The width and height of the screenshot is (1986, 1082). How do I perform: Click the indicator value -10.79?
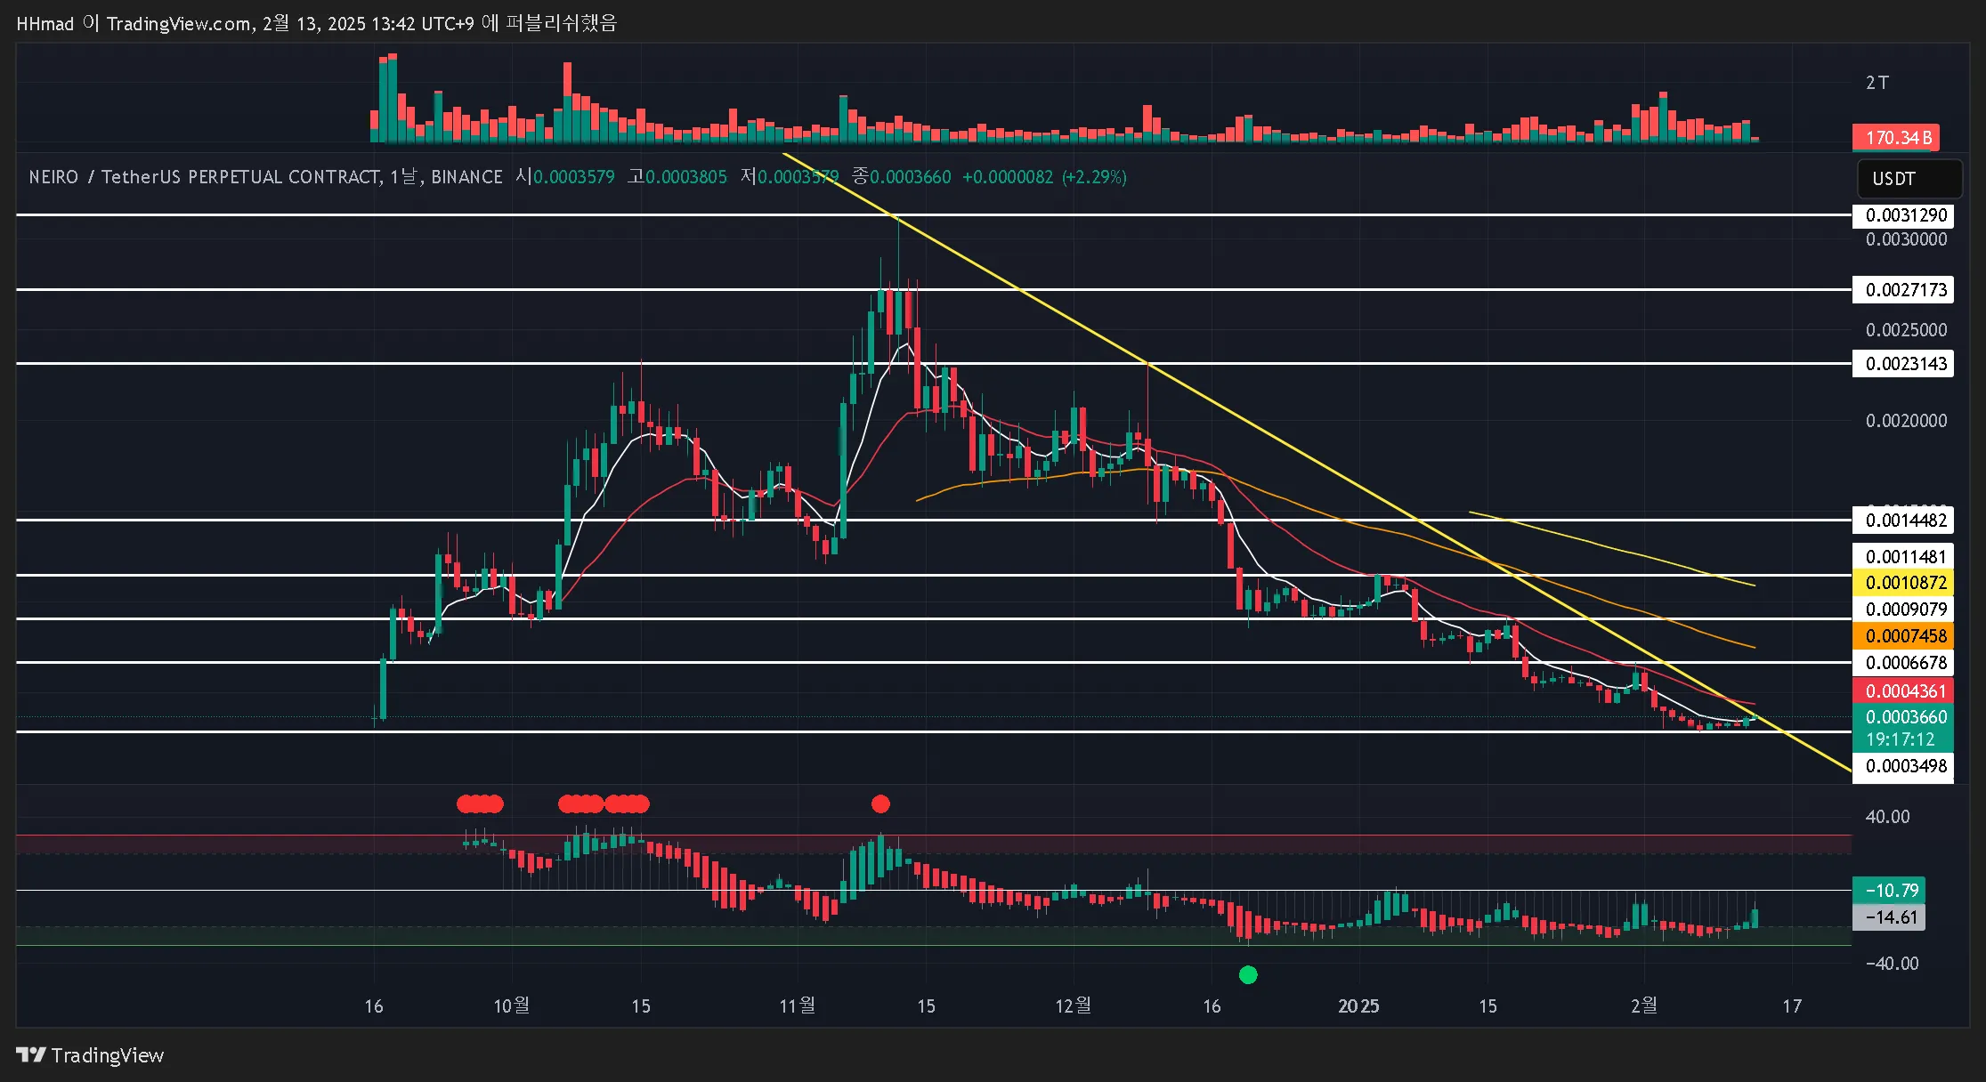pos(1889,890)
